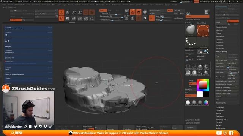Image resolution: width=243 pixels, height=136 pixels.
Task: Click the Twitch icon in bottom banner
Action: tap(225, 133)
